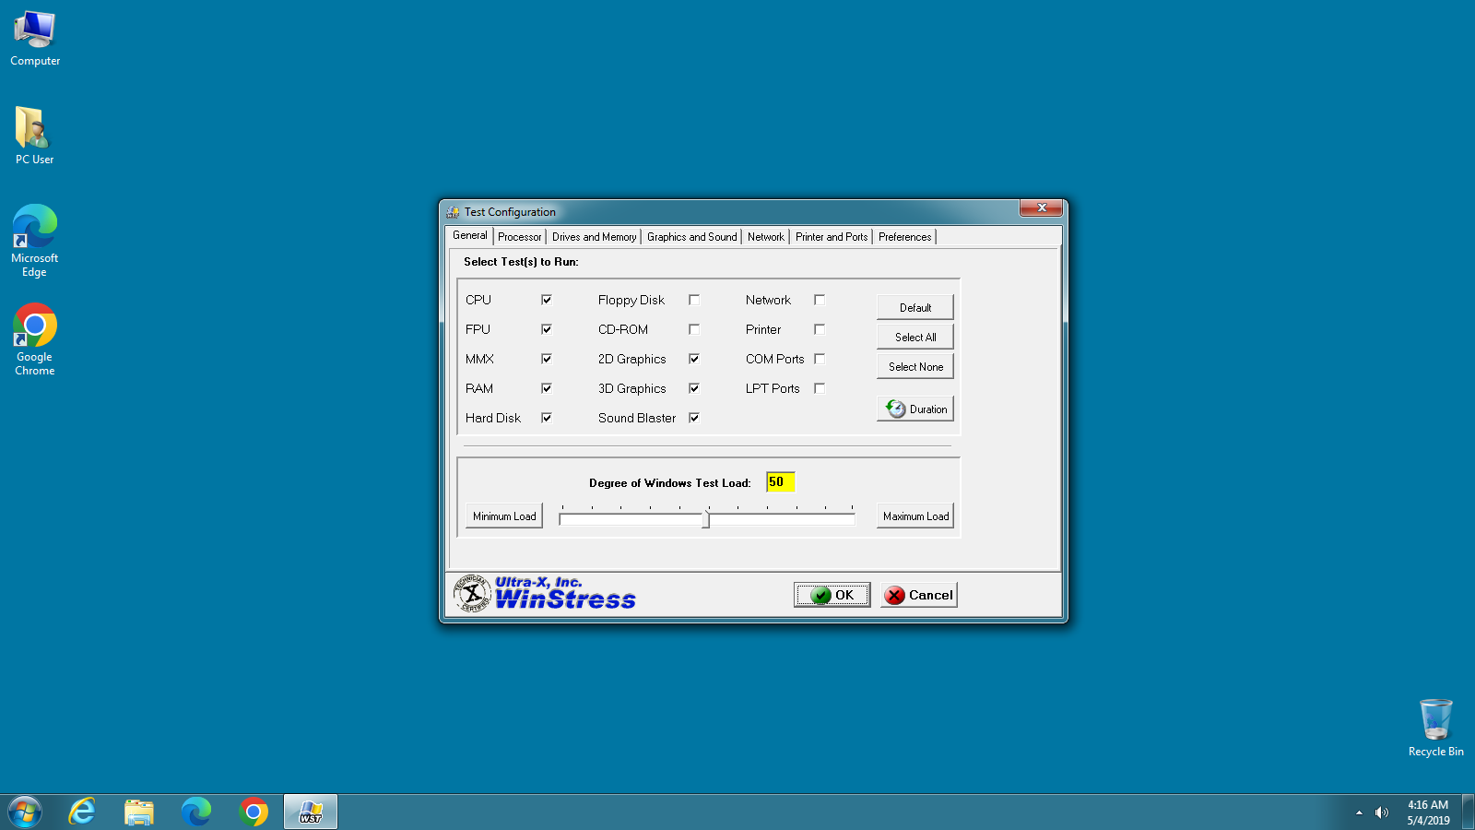Open the Recycle Bin
Image resolution: width=1475 pixels, height=830 pixels.
tap(1435, 728)
